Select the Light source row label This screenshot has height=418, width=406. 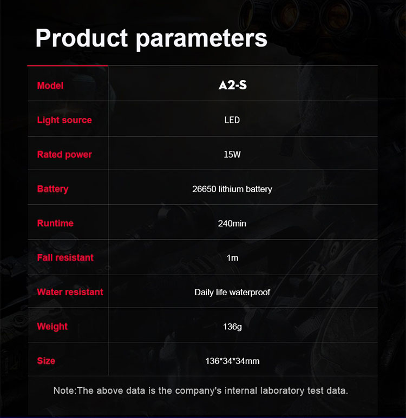(x=64, y=120)
